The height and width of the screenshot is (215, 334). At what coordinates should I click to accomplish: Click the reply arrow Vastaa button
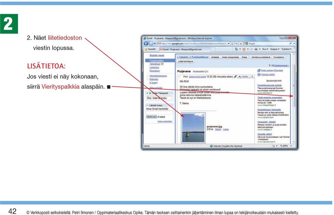pos(243,77)
